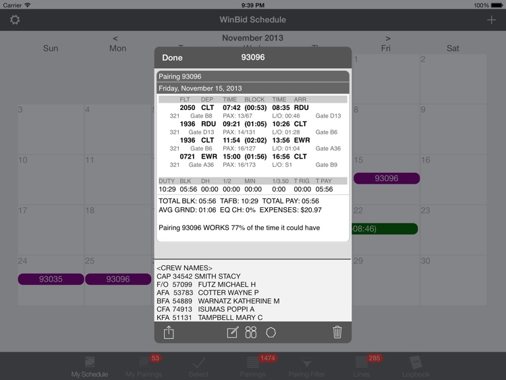Tap 'BFA 54889 WARNATZ KATHERINE M' line
The width and height of the screenshot is (506, 380).
[218, 301]
